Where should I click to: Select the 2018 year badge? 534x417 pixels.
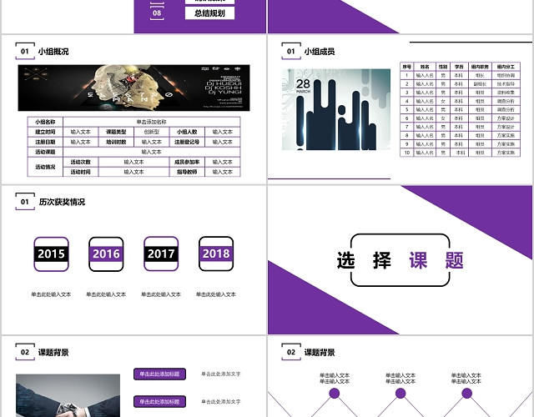point(216,254)
